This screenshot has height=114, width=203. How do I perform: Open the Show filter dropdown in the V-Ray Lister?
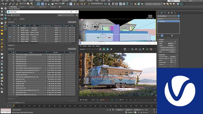(x=15, y=15)
